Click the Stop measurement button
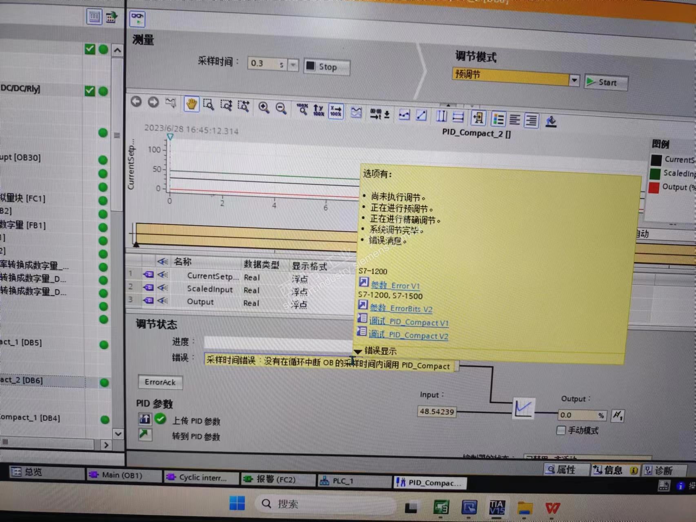 coord(327,67)
